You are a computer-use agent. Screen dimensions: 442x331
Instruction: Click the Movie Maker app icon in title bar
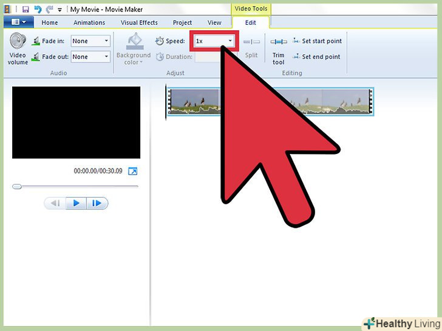pyautogui.click(x=7, y=9)
